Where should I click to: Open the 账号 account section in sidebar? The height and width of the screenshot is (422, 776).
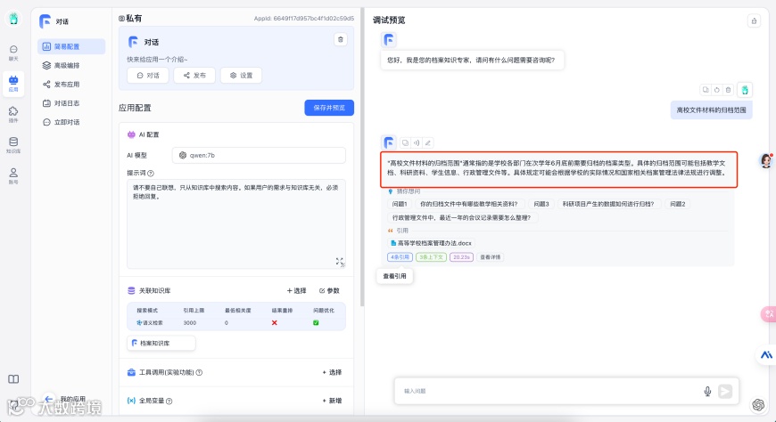click(13, 175)
